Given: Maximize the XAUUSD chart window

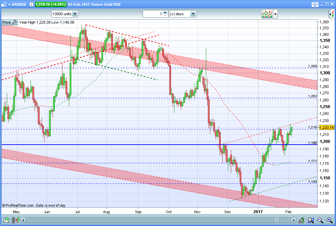Looking at the screenshot, I should (327, 4).
